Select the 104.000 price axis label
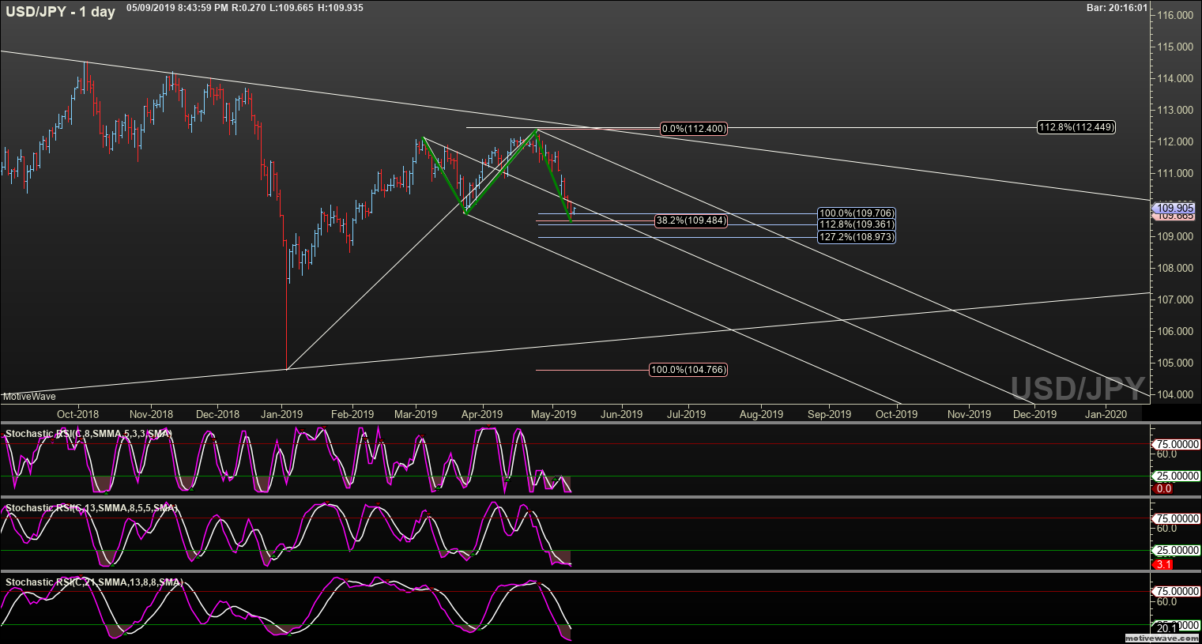Image resolution: width=1202 pixels, height=644 pixels. (x=1175, y=394)
